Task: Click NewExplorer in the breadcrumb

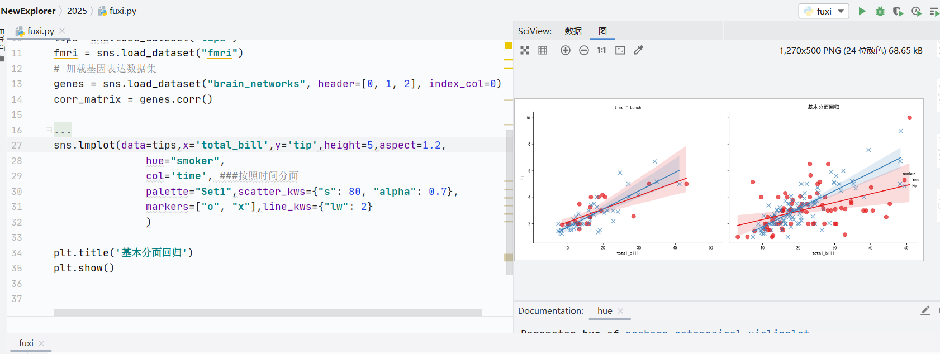Action: tap(28, 11)
